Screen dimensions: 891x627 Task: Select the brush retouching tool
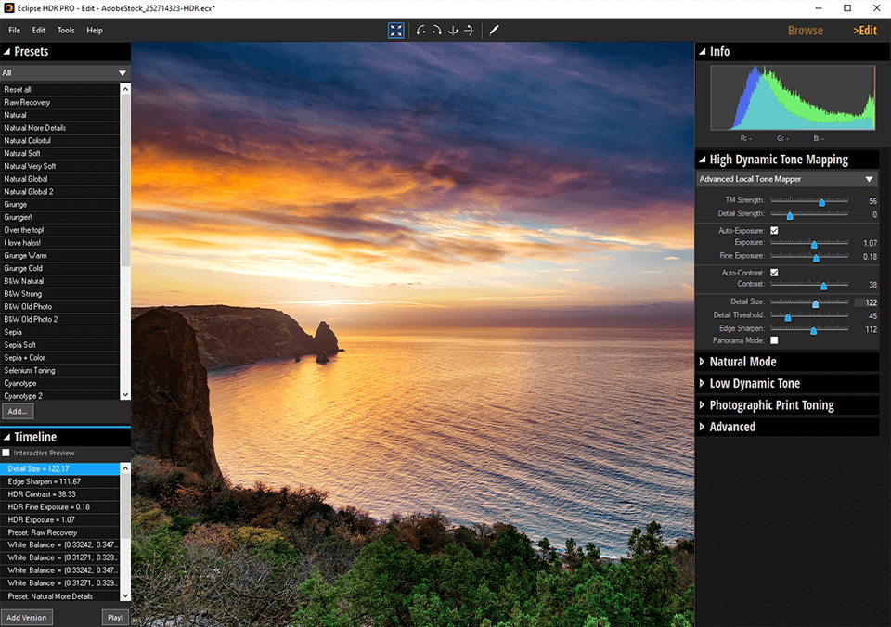(494, 30)
